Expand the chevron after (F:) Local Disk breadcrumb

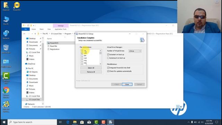[63, 34]
